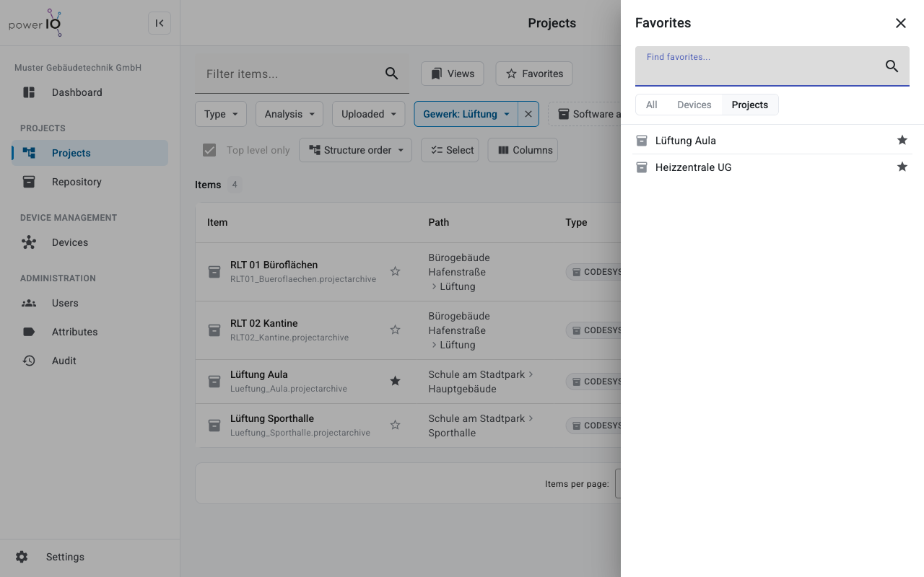The width and height of the screenshot is (924, 577).
Task: Click the Favorites toolbar button
Action: (534, 74)
